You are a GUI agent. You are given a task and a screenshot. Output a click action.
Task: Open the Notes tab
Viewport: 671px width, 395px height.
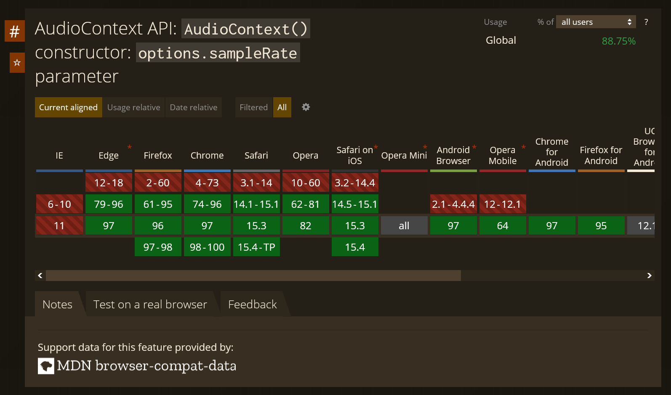point(58,304)
